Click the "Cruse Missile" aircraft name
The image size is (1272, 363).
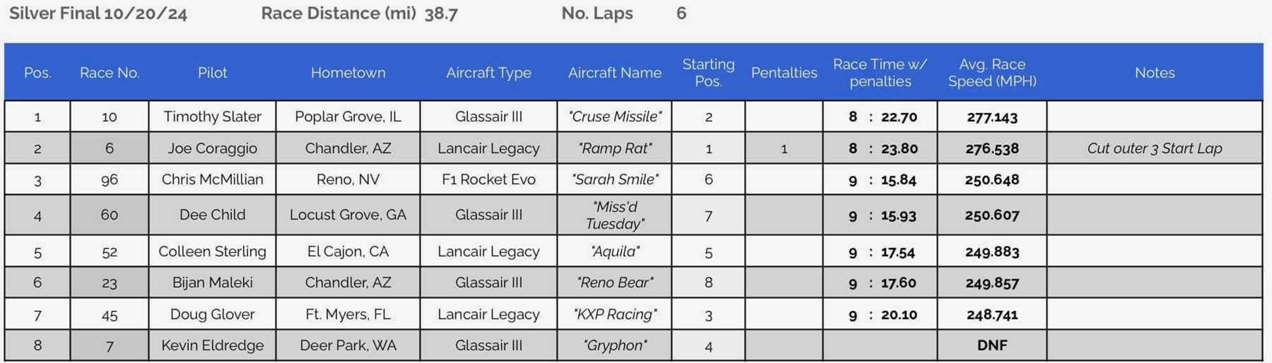614,116
